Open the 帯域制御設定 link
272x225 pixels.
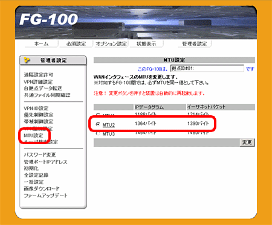(39, 121)
